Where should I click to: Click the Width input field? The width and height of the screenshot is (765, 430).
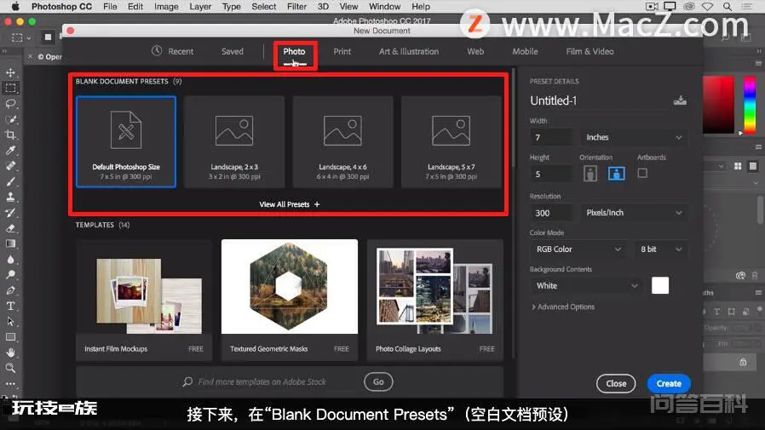pos(551,137)
